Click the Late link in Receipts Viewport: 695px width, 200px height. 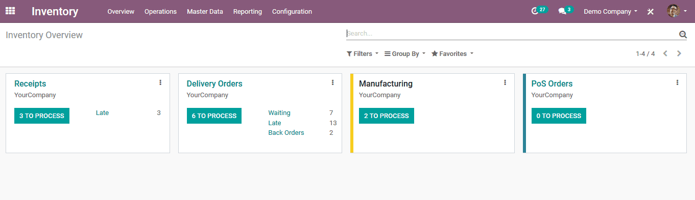[x=102, y=113]
